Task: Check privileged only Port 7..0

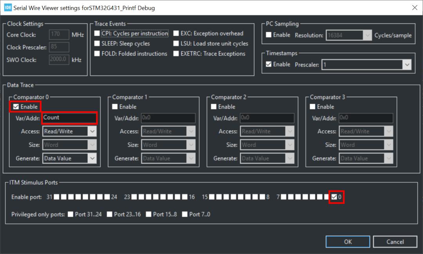Action: click(x=185, y=214)
